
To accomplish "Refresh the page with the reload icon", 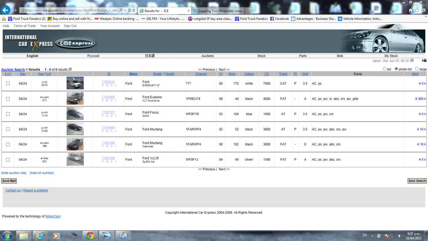I will (x=134, y=10).
